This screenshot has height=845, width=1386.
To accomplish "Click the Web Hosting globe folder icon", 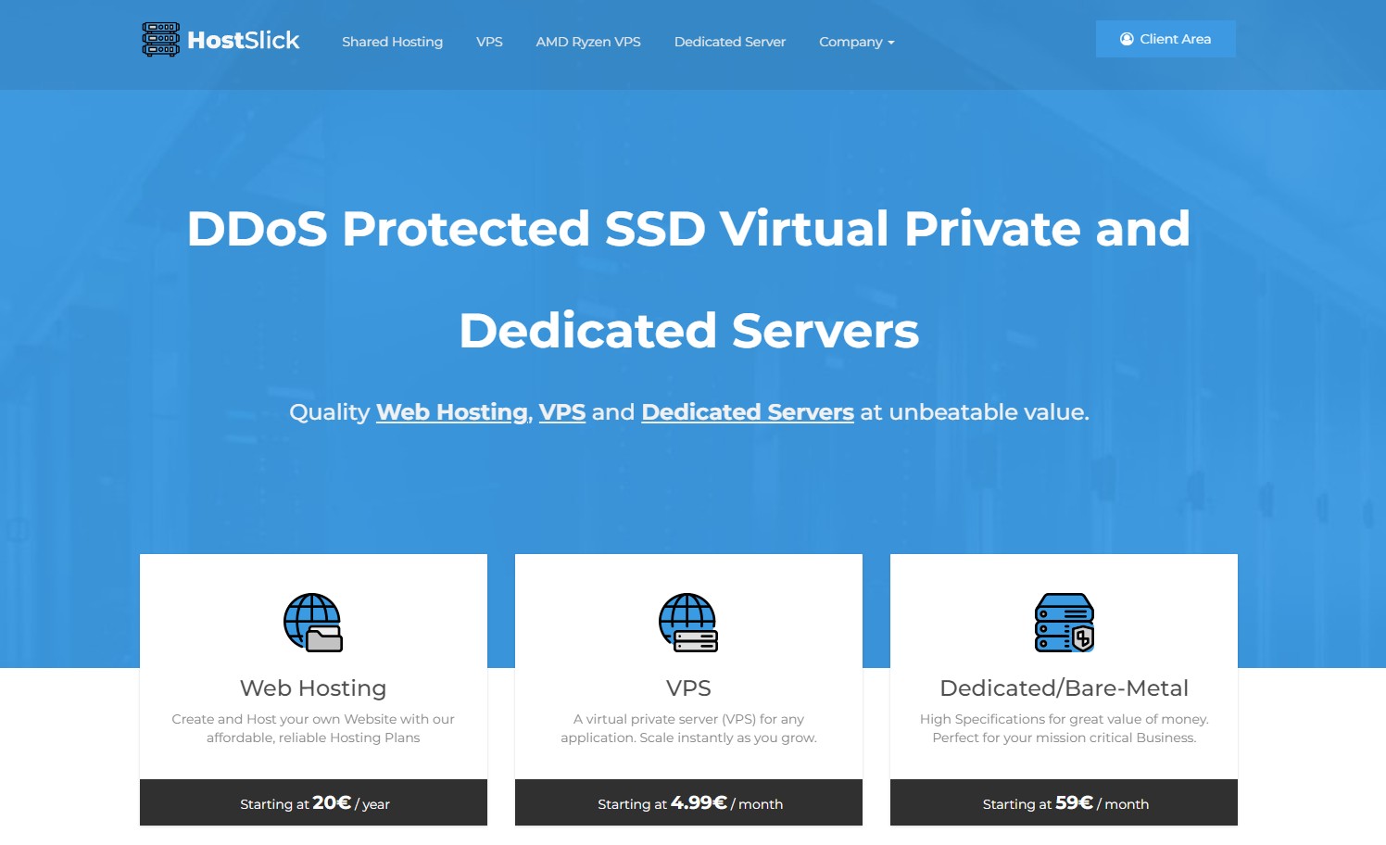I will (x=313, y=623).
